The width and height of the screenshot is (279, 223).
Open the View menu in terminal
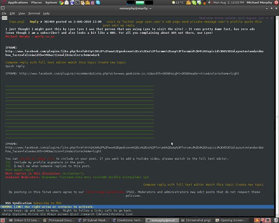21,13
